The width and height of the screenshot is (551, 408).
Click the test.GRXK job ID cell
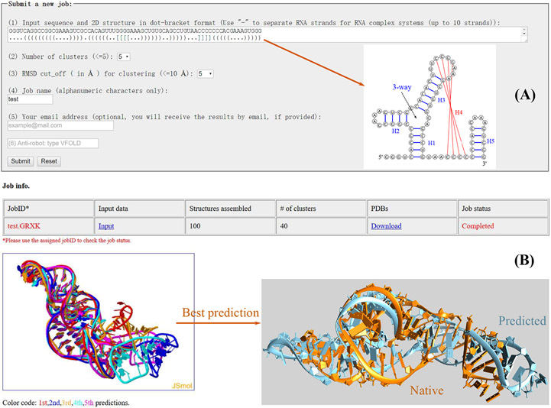(48, 226)
